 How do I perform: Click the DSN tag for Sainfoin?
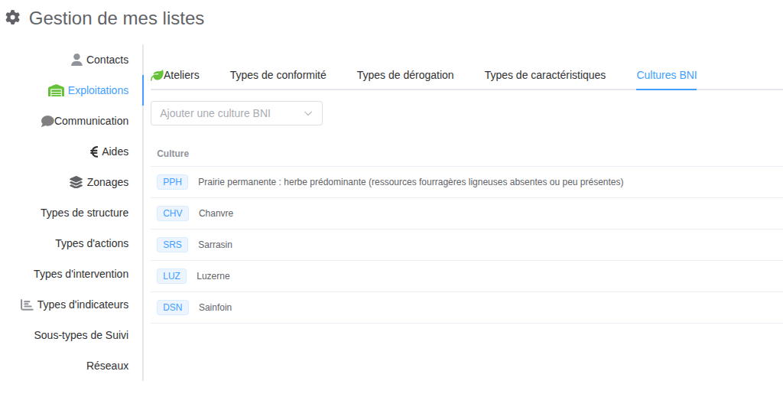173,308
